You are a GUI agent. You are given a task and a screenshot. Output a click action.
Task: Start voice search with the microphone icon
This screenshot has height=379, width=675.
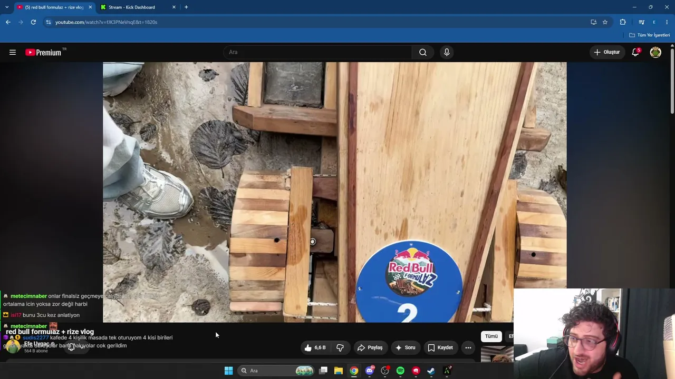coord(447,52)
